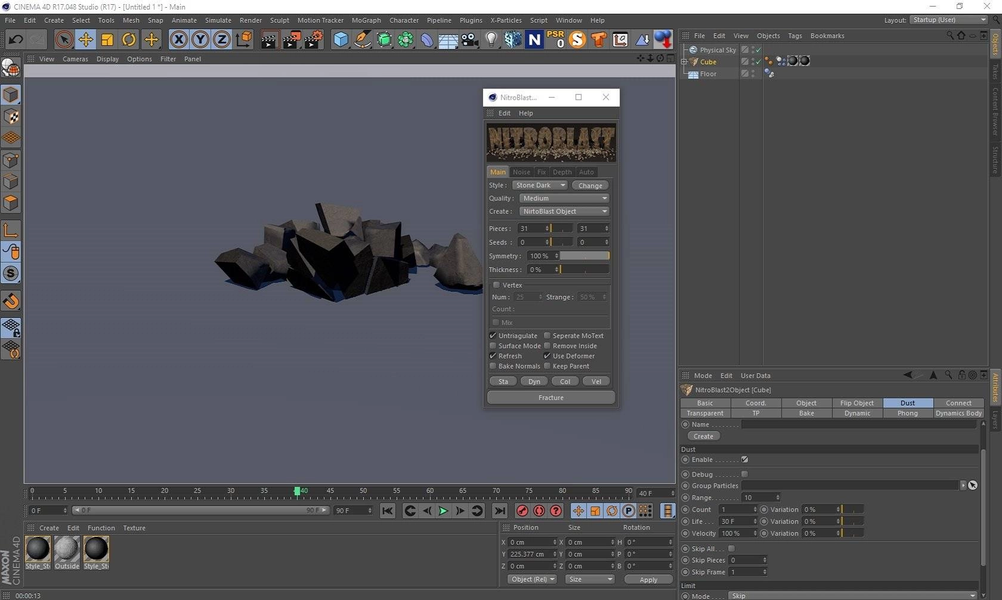Click the Undo arrow icon

[x=16, y=40]
